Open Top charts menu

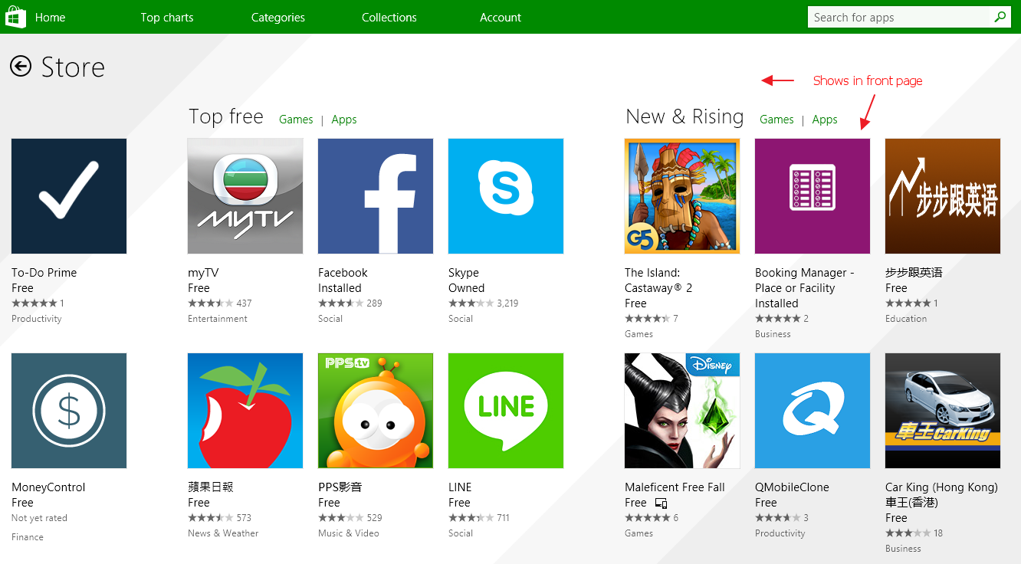tap(167, 17)
